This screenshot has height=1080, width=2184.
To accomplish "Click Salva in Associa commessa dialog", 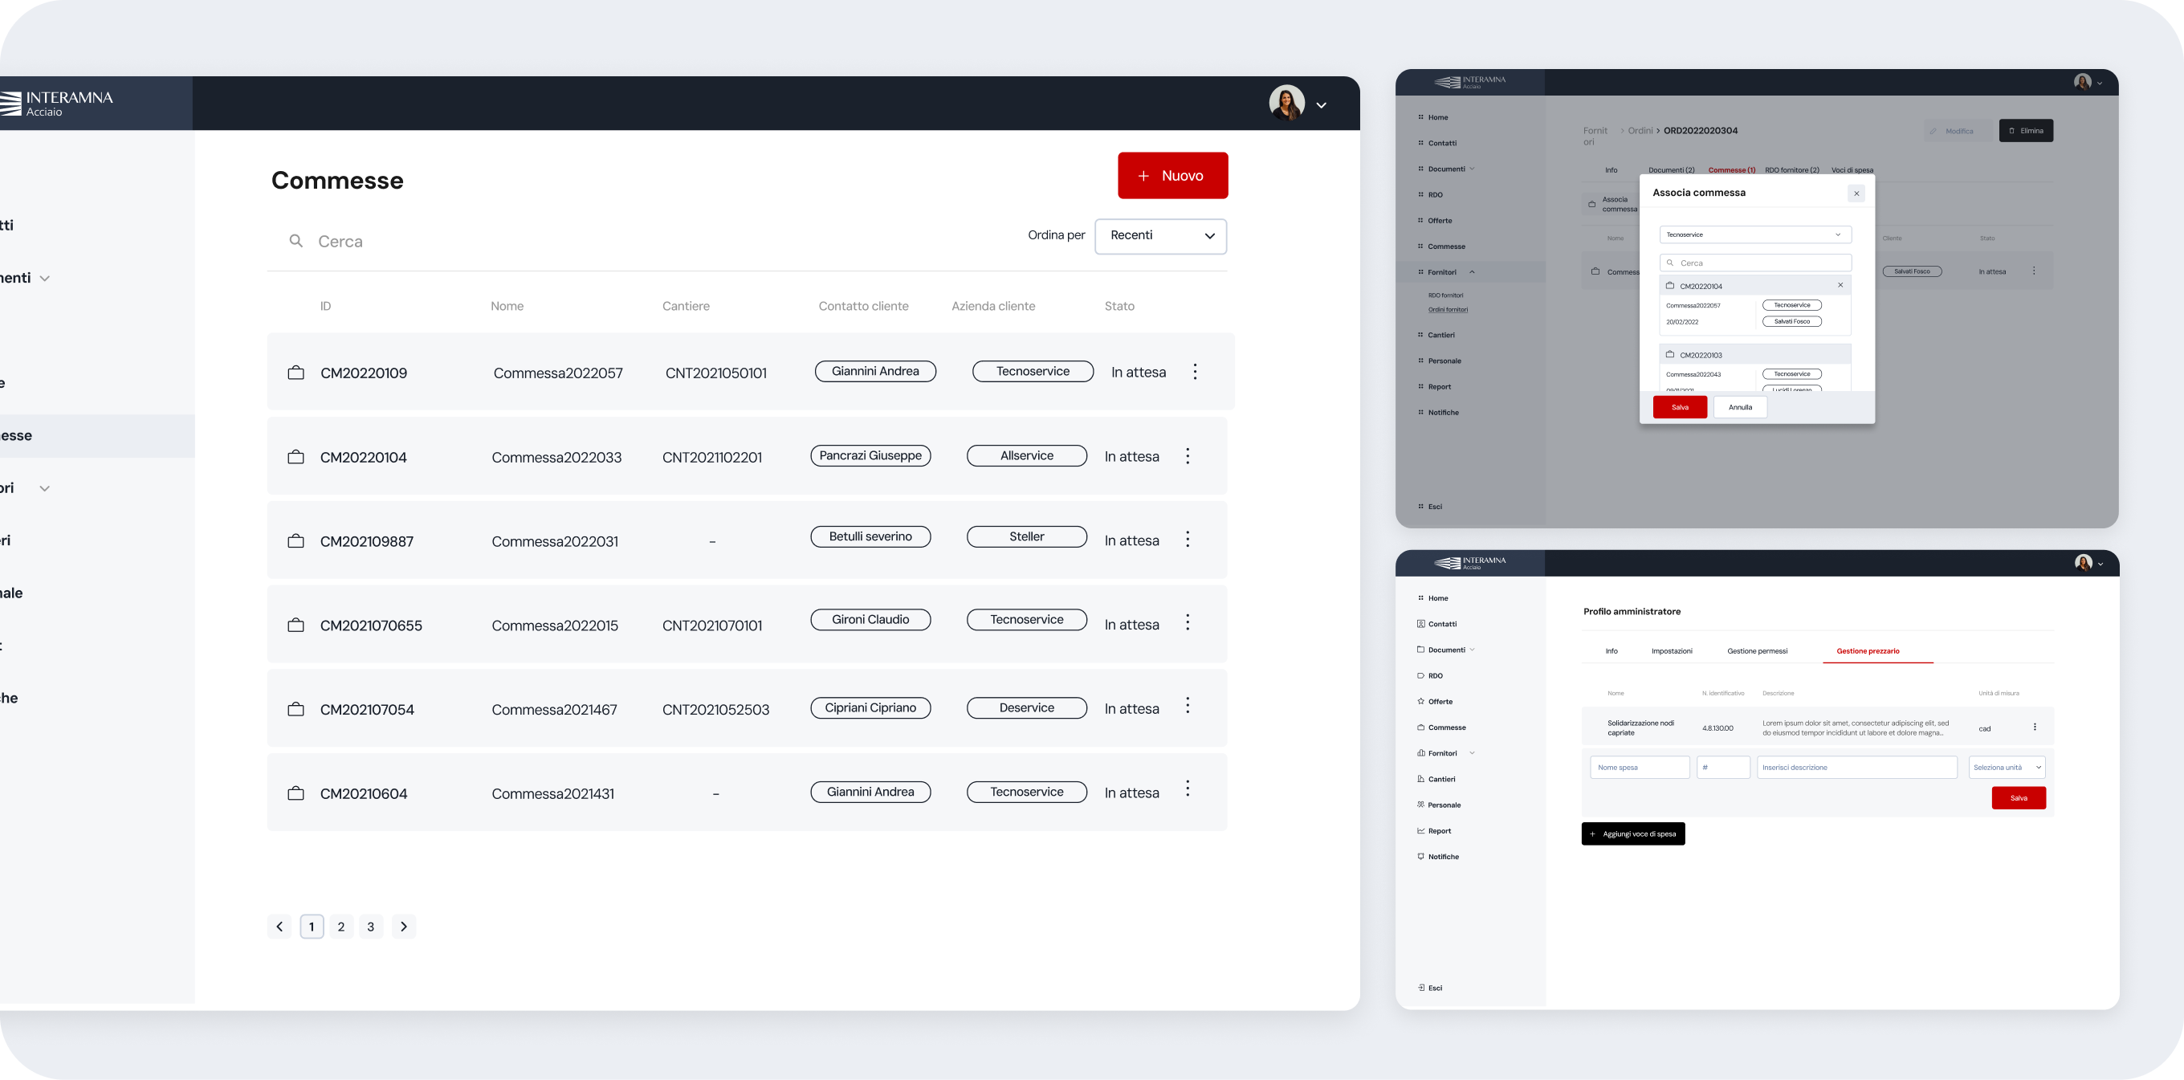I will 1680,407.
